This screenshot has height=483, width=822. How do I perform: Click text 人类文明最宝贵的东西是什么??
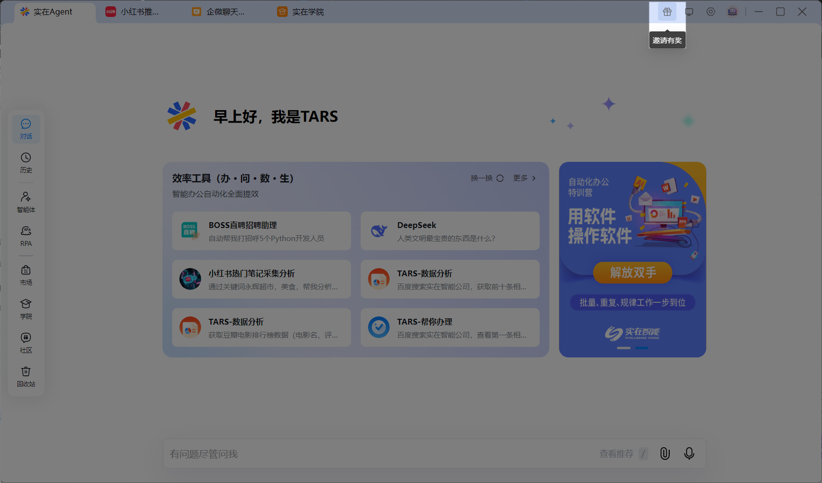pyautogui.click(x=446, y=239)
